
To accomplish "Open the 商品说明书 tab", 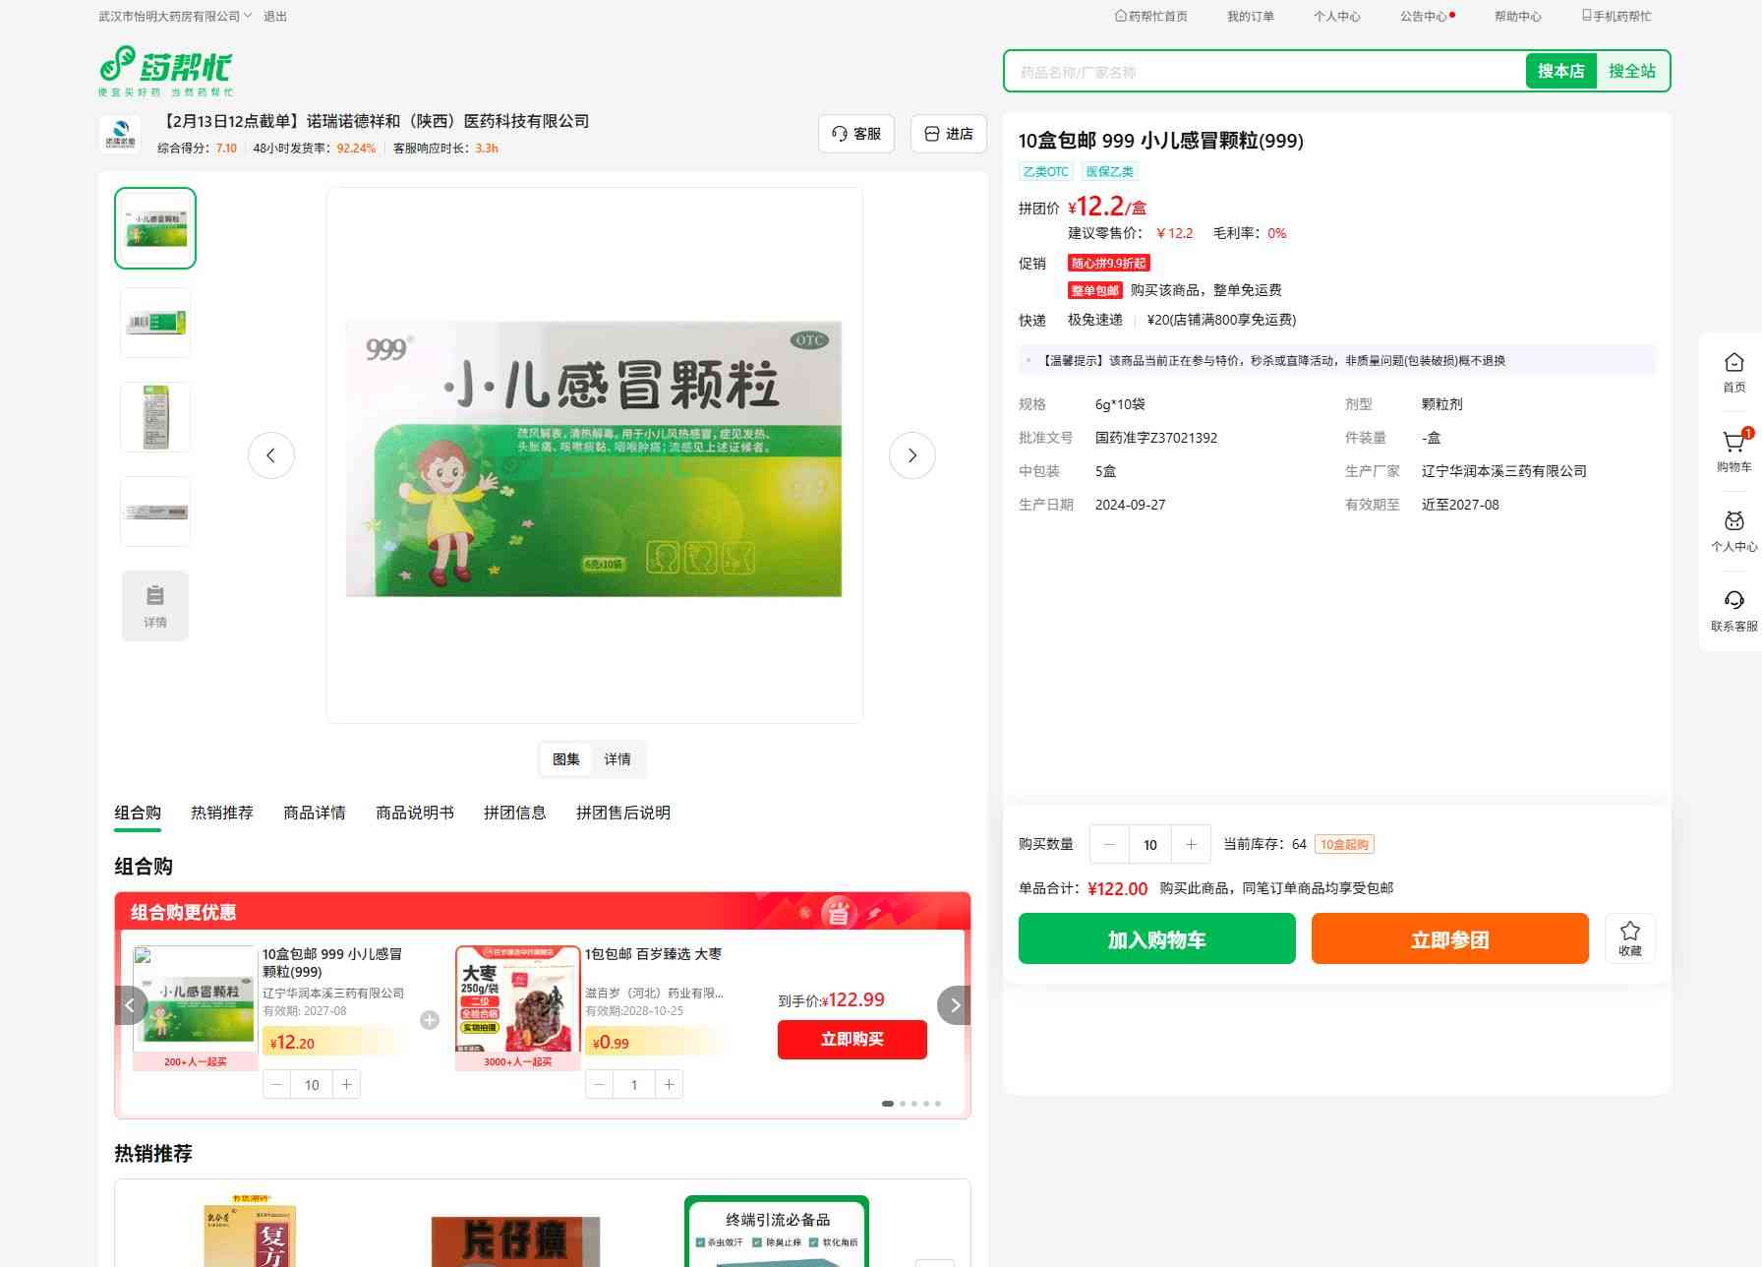I will pos(415,813).
